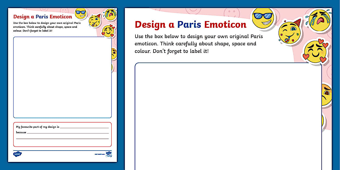
Task: Click the crying emoji on the small left page
Action: [x=110, y=14]
